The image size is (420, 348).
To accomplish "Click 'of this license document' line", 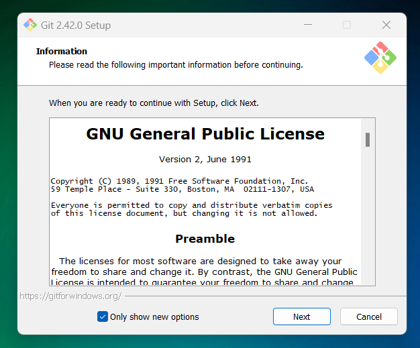I will tap(185, 213).
